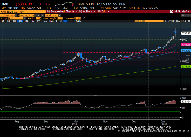Image resolution: width=191 pixels, height=137 pixels.
Task: Toggle the 1M range button
Action: click(14, 21)
